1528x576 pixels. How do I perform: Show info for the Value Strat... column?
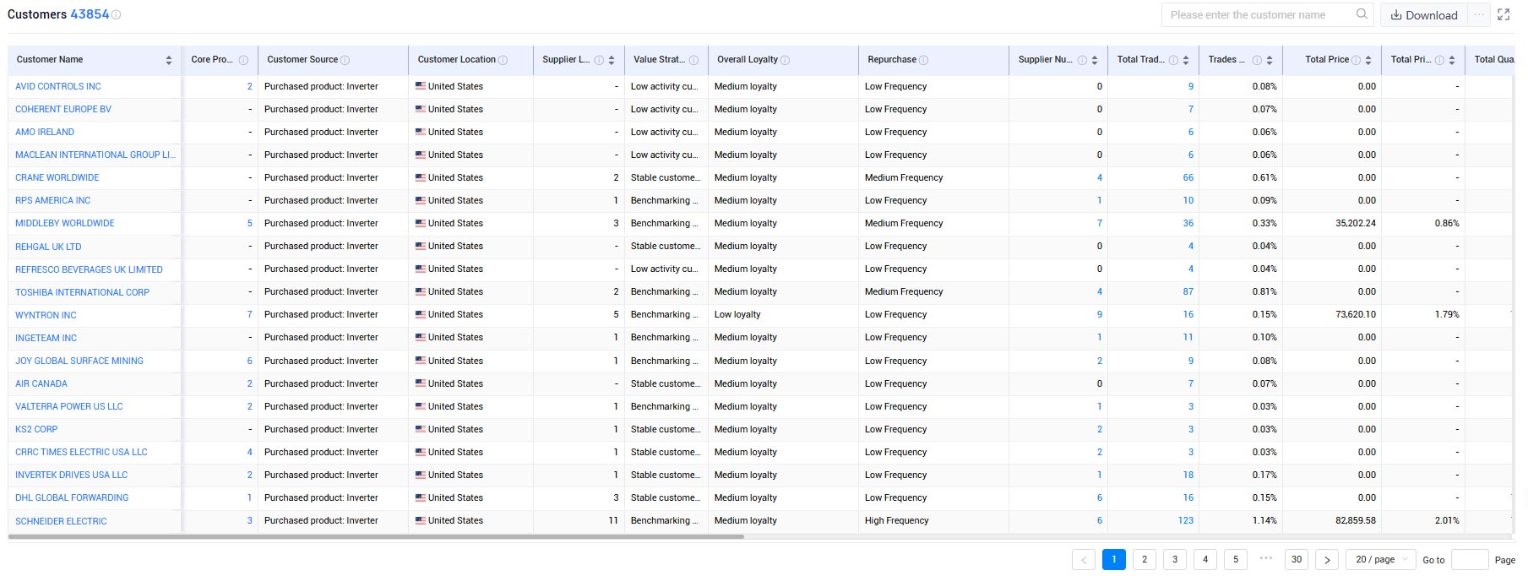point(693,60)
